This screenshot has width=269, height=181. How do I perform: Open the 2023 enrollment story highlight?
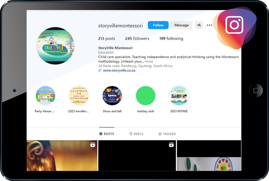(x=79, y=96)
